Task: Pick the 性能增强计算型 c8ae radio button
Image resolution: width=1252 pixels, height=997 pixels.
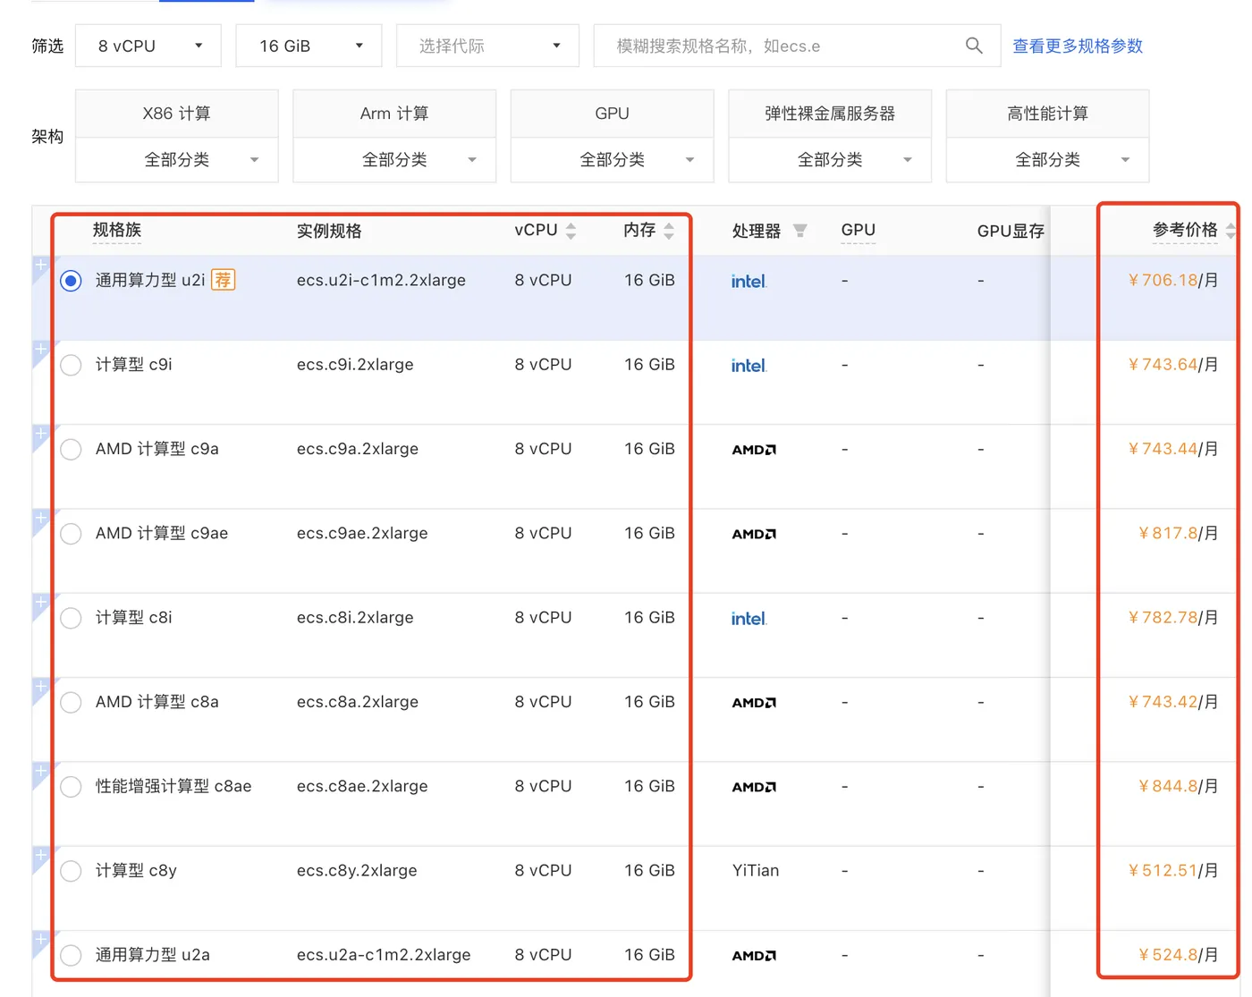Action: tap(71, 787)
